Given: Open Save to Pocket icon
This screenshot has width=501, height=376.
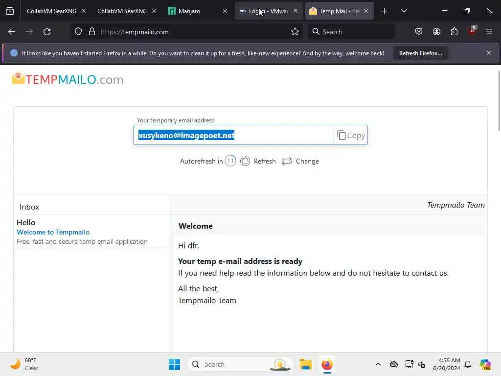Looking at the screenshot, I should 419,32.
